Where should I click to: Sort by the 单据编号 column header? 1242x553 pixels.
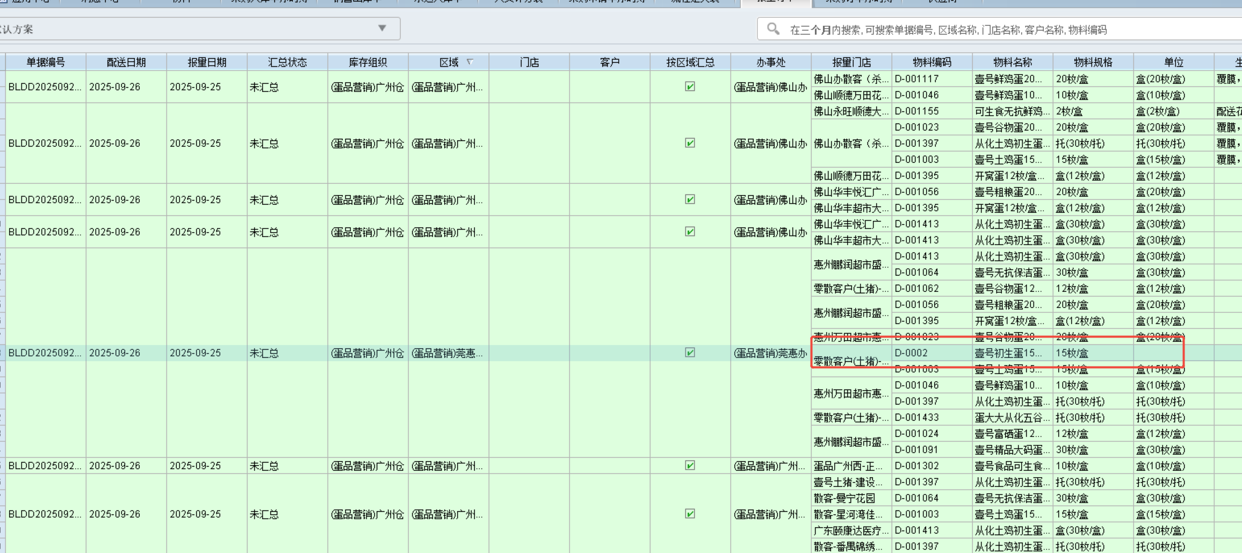tap(46, 62)
